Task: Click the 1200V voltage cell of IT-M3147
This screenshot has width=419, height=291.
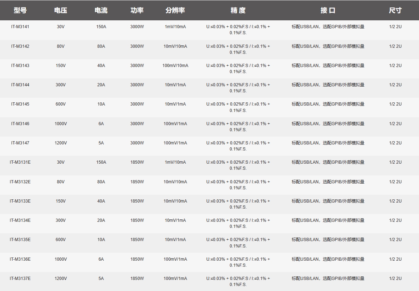Action: coord(60,142)
